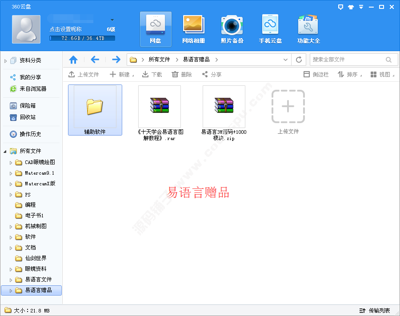Open the skin (shirt) icon
Image resolution: width=400 pixels, height=316 pixels.
pyautogui.click(x=351, y=7)
